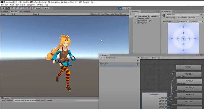The image size is (204, 109).
Task: Click the Blend Tree name field in Inspector
Action: pos(183,15)
